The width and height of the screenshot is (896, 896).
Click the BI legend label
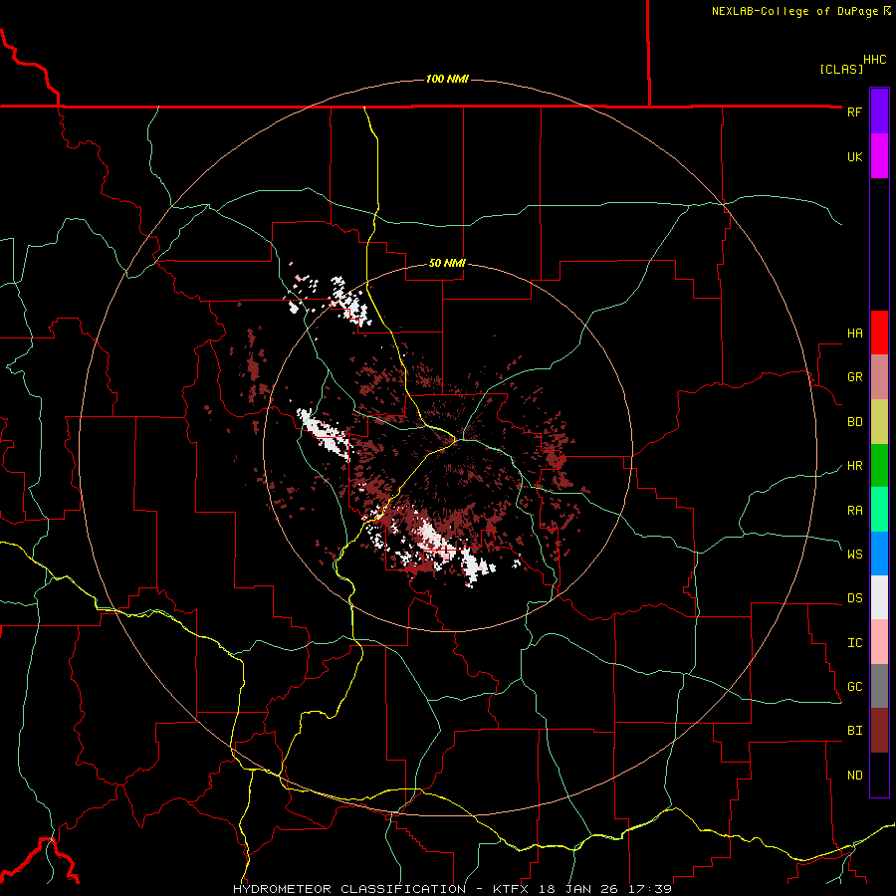point(854,731)
